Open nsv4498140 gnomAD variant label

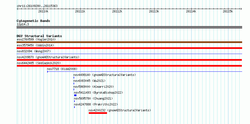coord(104,75)
